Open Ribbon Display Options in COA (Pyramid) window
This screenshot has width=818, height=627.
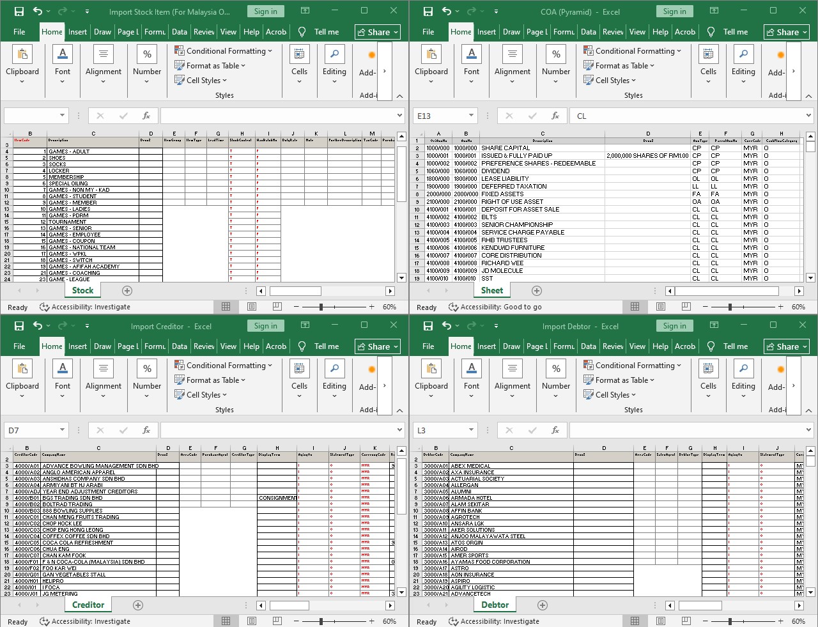[714, 11]
